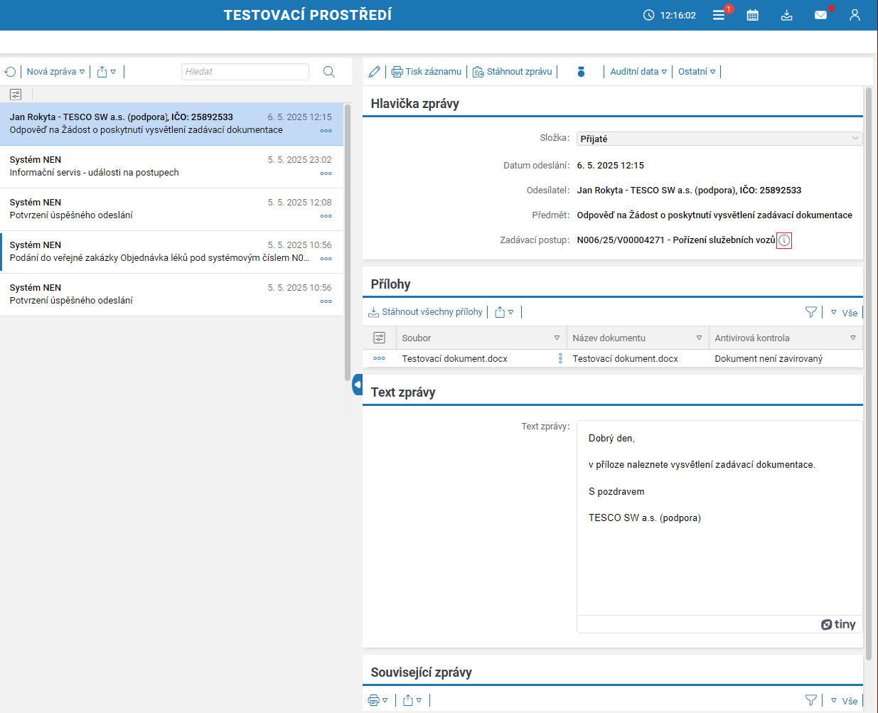Viewport: 878px width, 713px height.
Task: Open the calendar icon in top bar
Action: pos(752,15)
